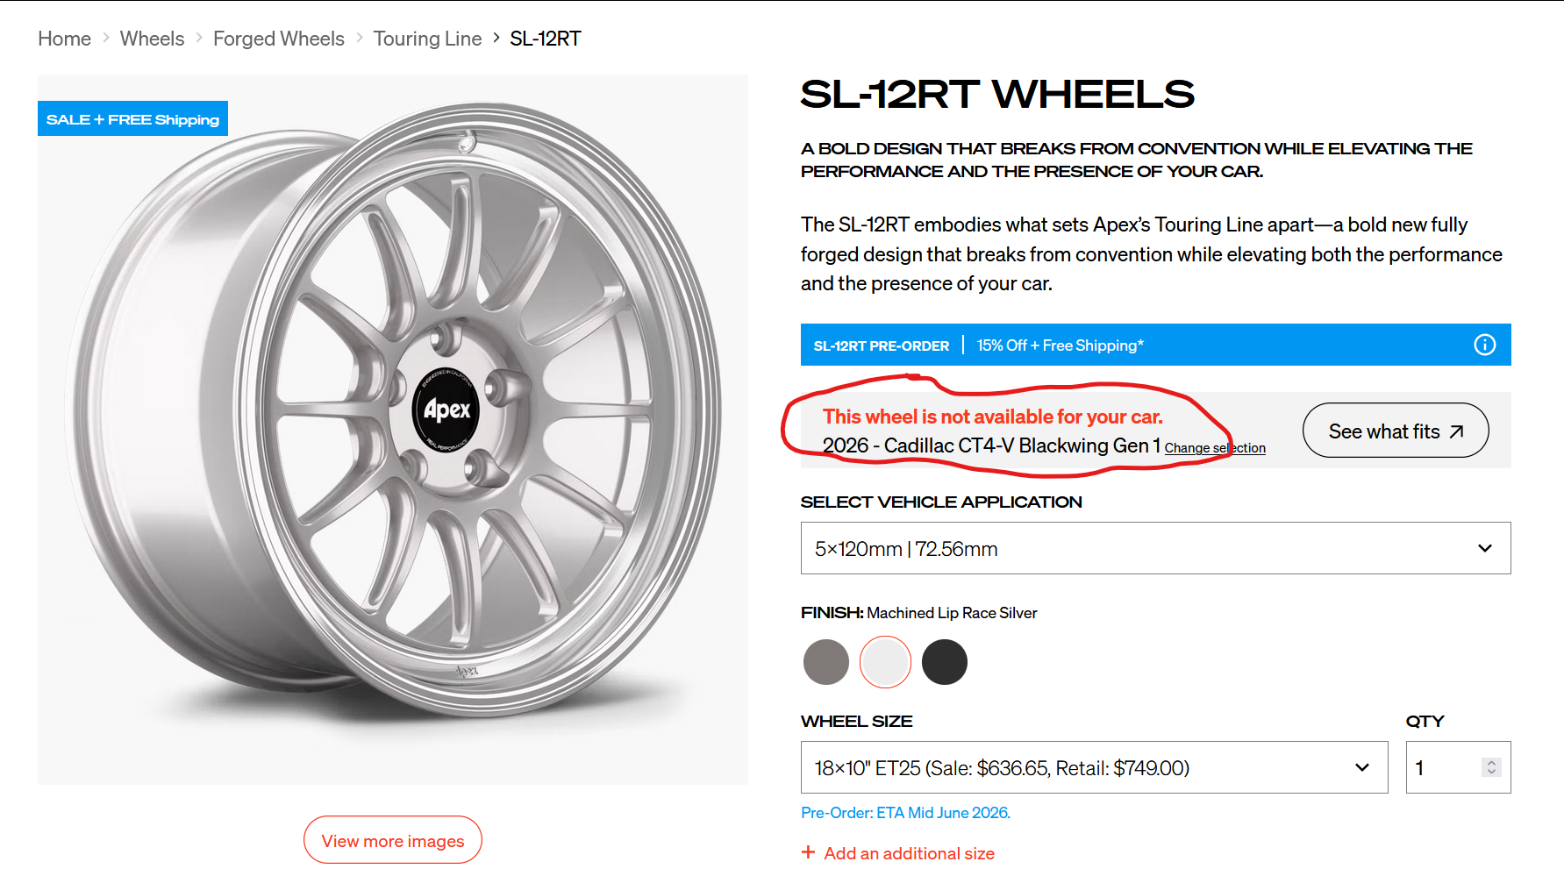Click the wheel size dropdown chevron

coord(1362,767)
